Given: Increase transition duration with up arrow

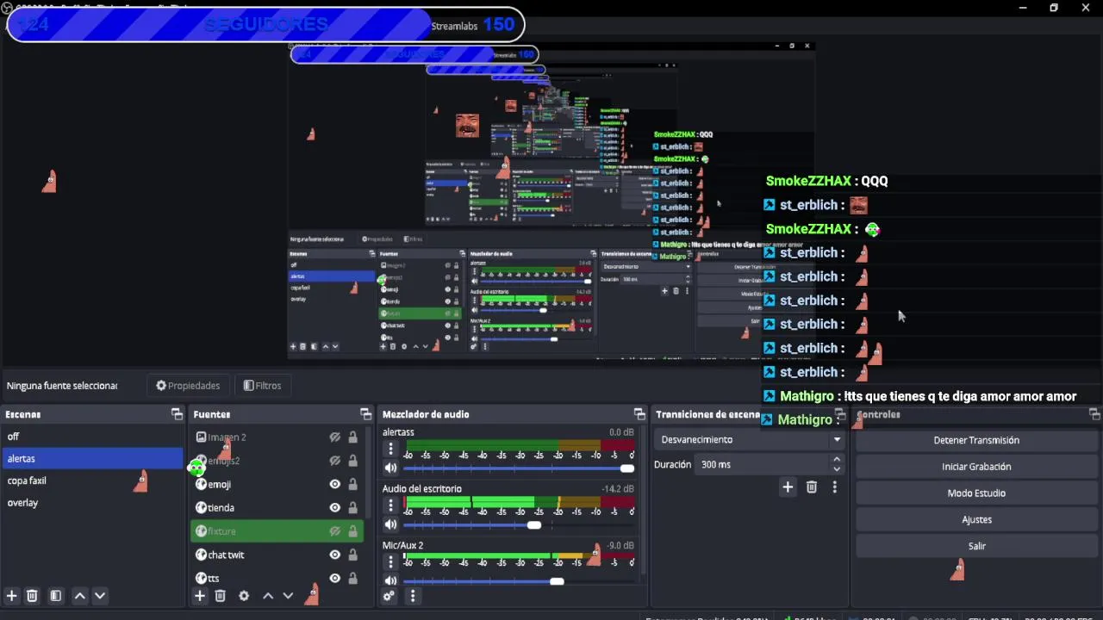Looking at the screenshot, I should pyautogui.click(x=836, y=460).
